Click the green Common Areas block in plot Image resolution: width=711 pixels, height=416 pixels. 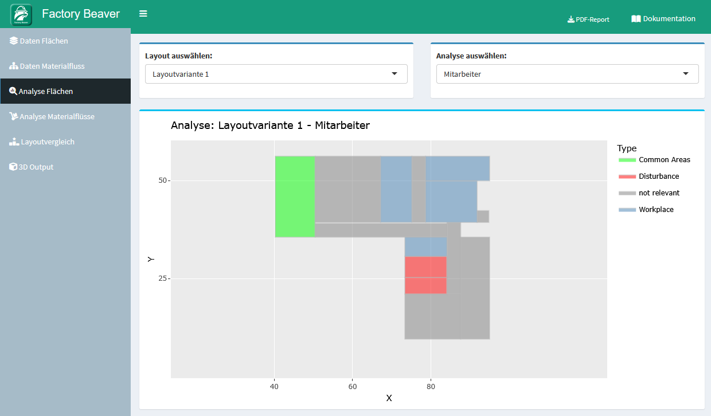point(295,197)
